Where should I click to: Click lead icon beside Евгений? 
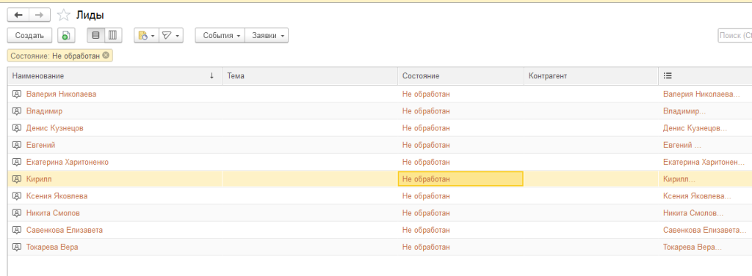17,145
